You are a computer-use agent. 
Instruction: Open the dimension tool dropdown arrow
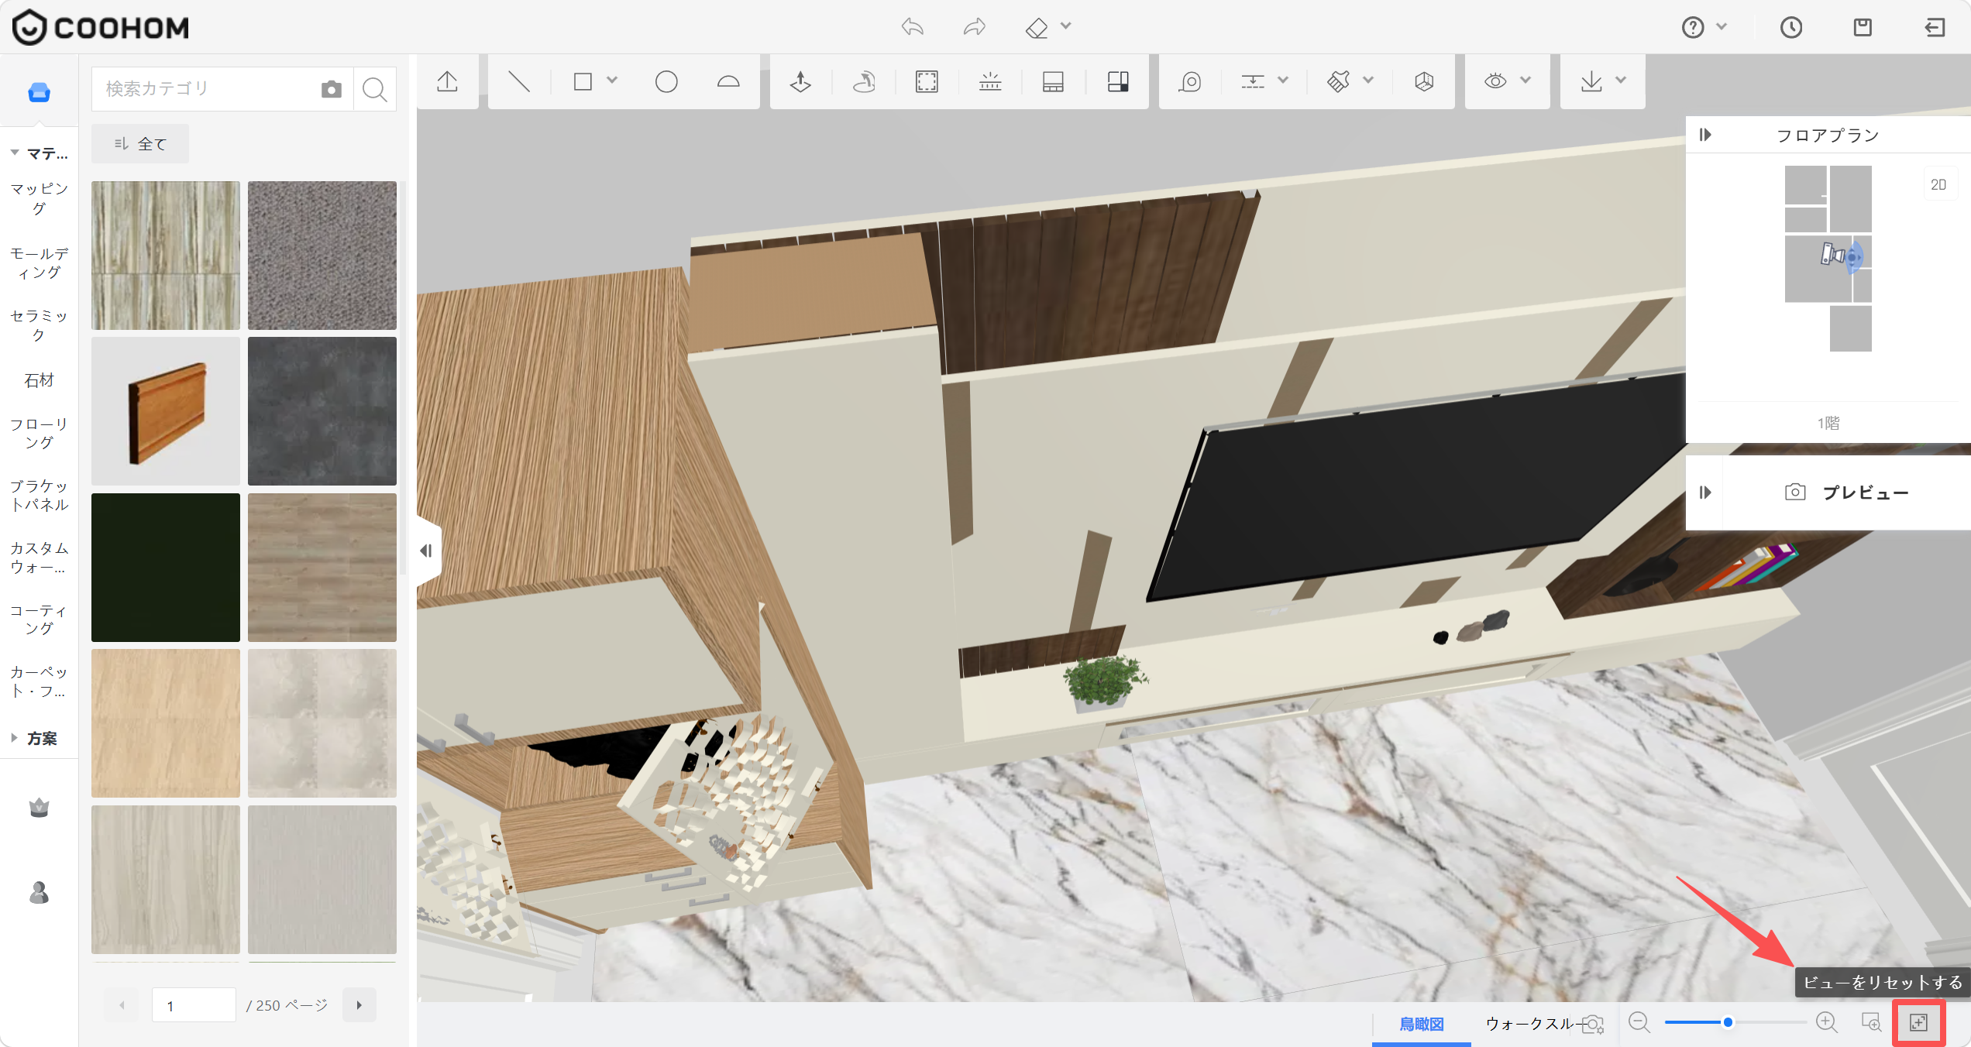pos(1283,80)
